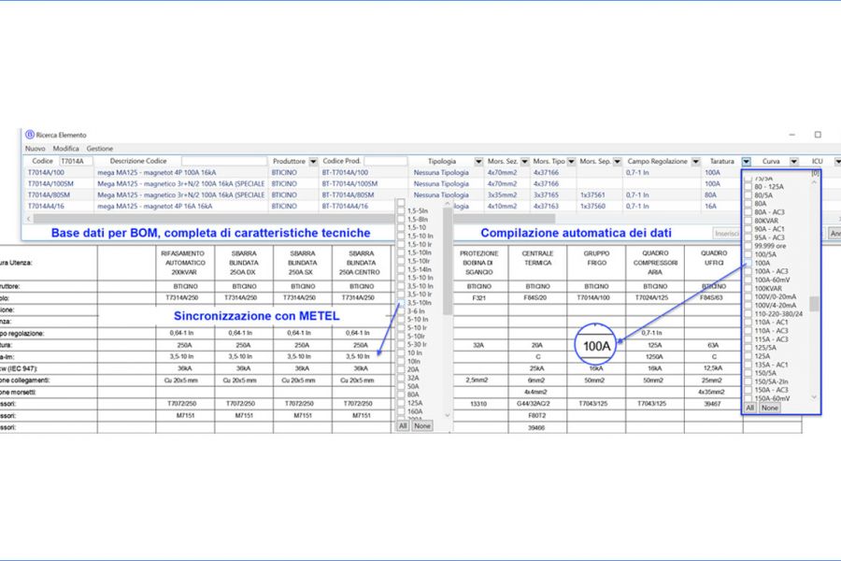The width and height of the screenshot is (841, 561).
Task: Click the F321 cell in the sheet
Action: (x=478, y=297)
